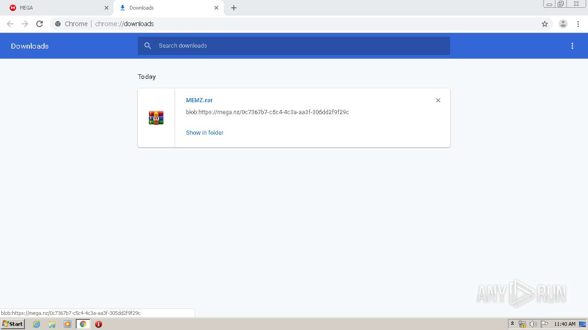This screenshot has height=330, width=588.
Task: Go back to previous page
Action: click(x=10, y=24)
